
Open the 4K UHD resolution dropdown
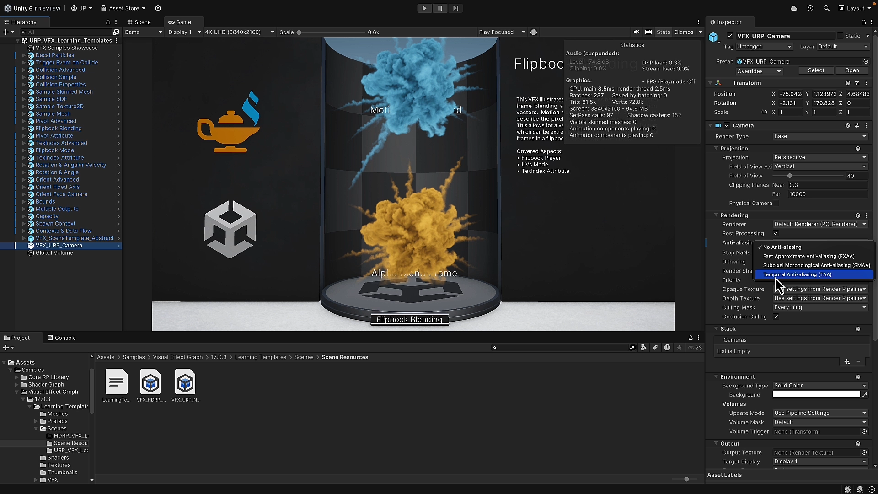pos(239,32)
